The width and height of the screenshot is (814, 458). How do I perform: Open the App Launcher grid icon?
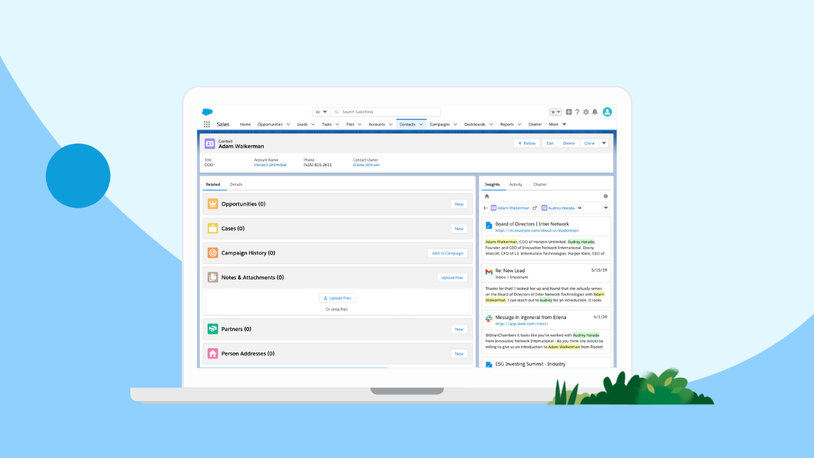[207, 124]
